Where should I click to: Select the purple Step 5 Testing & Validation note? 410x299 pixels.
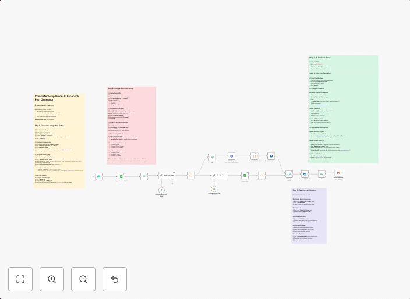coord(309,215)
